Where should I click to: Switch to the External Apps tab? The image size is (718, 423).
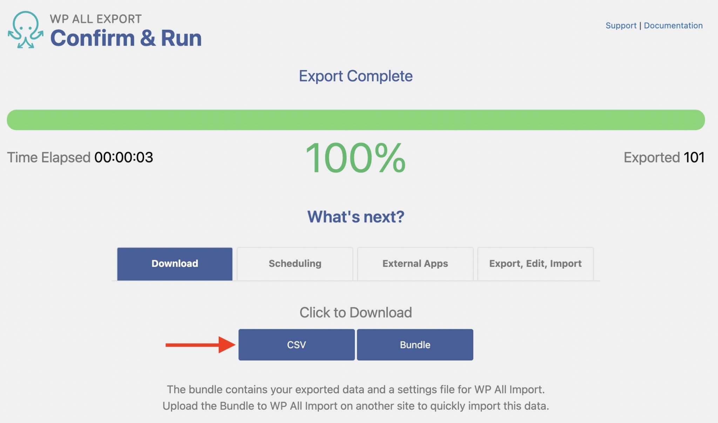[x=415, y=264]
